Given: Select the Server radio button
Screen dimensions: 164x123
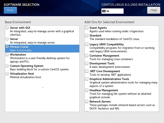Looking at the screenshot, I should point(7,39).
